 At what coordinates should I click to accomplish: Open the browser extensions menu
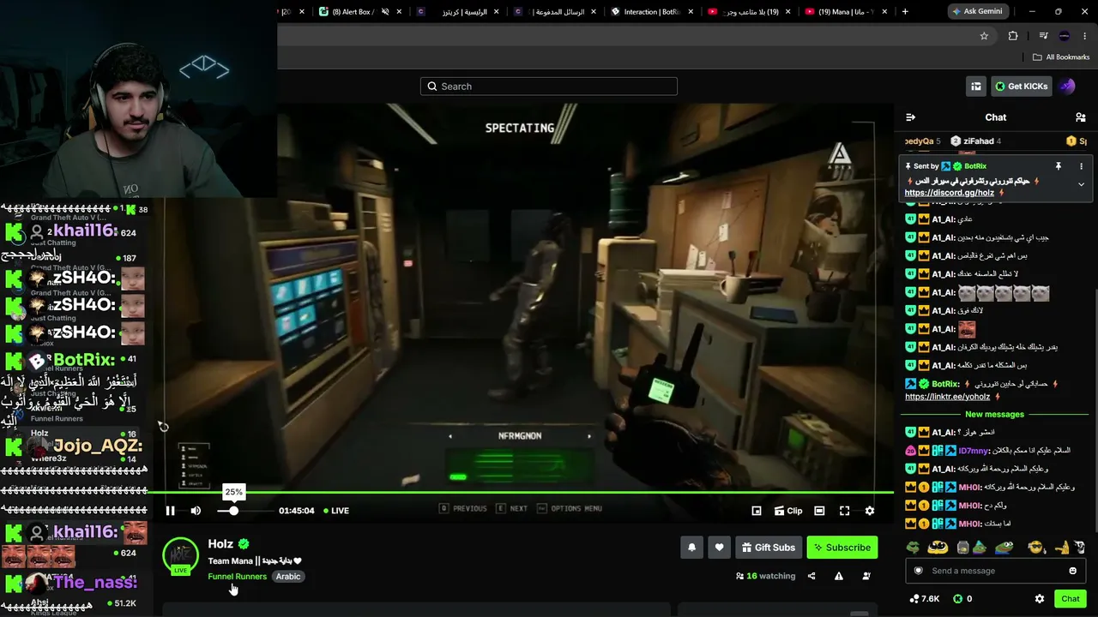[x=1013, y=36]
